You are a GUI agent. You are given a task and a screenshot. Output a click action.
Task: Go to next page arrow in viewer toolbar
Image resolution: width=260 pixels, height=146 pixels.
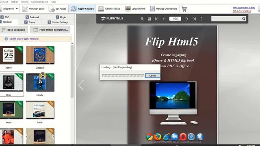coord(186,19)
